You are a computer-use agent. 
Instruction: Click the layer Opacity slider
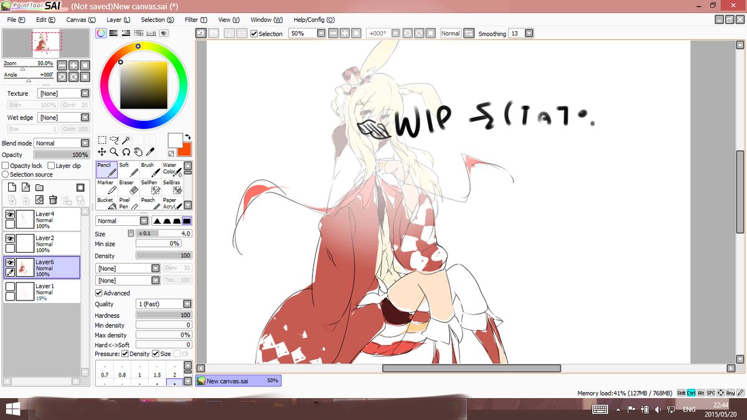(62, 154)
